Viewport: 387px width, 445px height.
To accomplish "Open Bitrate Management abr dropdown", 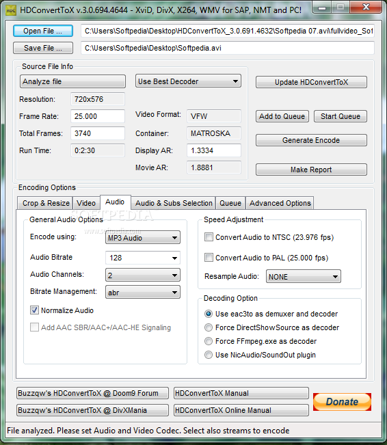I will [143, 293].
